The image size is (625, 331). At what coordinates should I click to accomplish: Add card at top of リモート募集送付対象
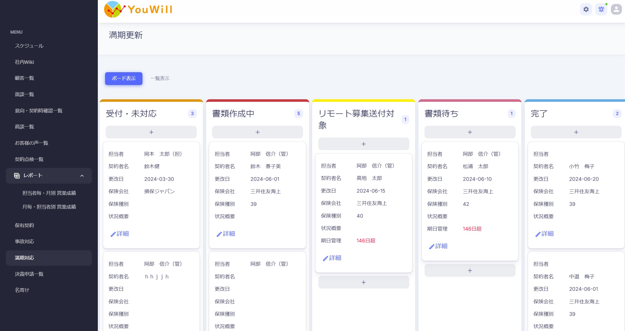(364, 144)
